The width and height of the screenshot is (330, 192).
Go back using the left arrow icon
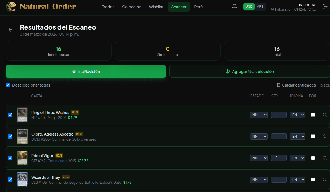11,30
